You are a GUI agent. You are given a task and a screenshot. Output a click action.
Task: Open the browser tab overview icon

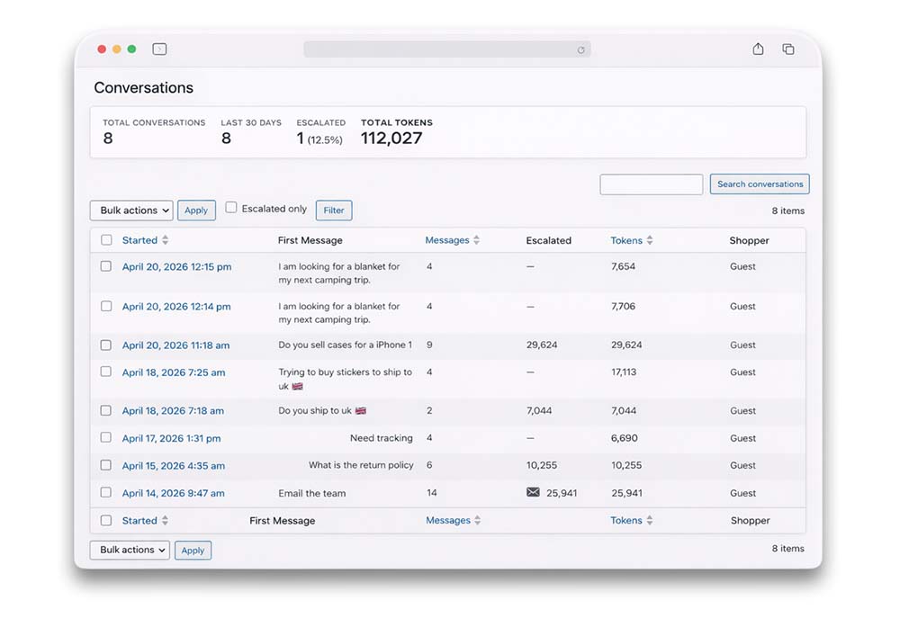point(788,49)
